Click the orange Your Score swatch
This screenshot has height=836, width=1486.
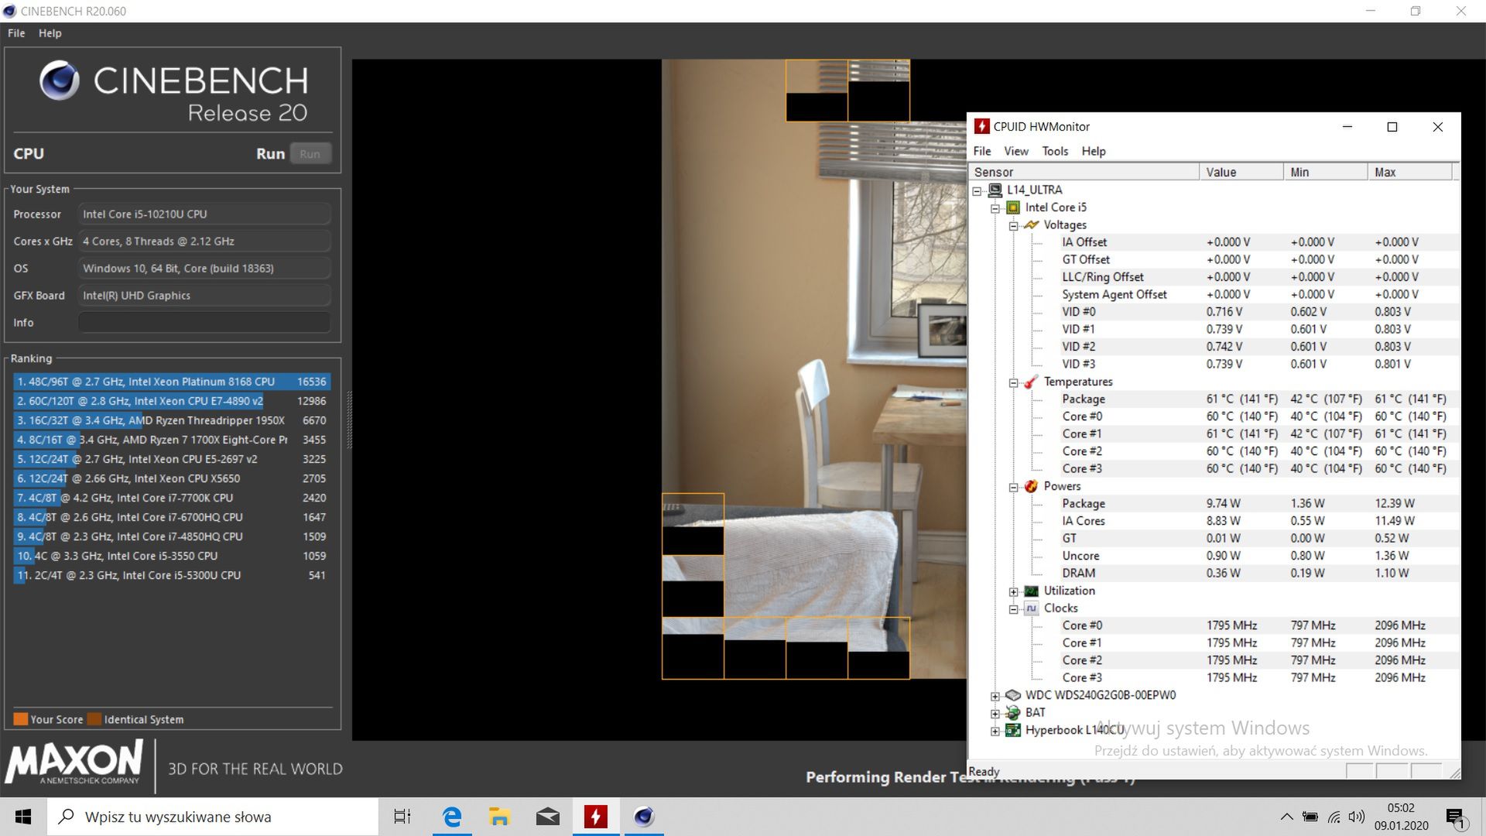click(21, 719)
